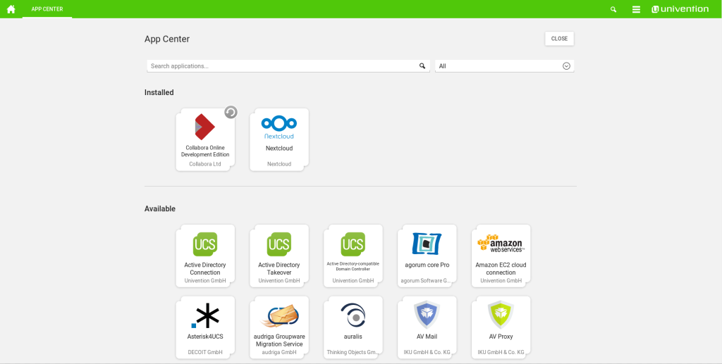Open the hamburger menu icon
The height and width of the screenshot is (364, 722).
[637, 9]
